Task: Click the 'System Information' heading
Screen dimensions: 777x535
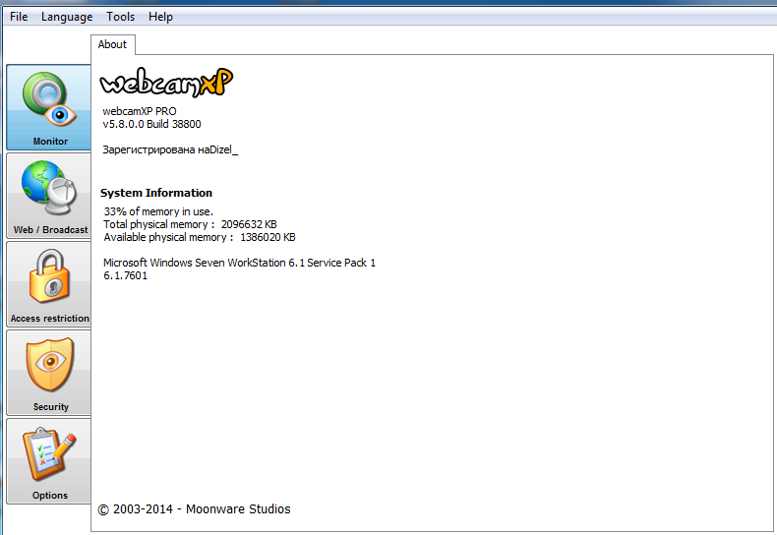Action: [156, 193]
